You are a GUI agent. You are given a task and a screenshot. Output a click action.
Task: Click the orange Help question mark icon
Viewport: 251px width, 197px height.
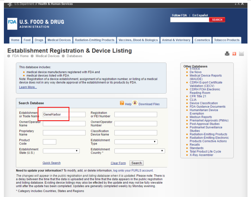(122, 103)
